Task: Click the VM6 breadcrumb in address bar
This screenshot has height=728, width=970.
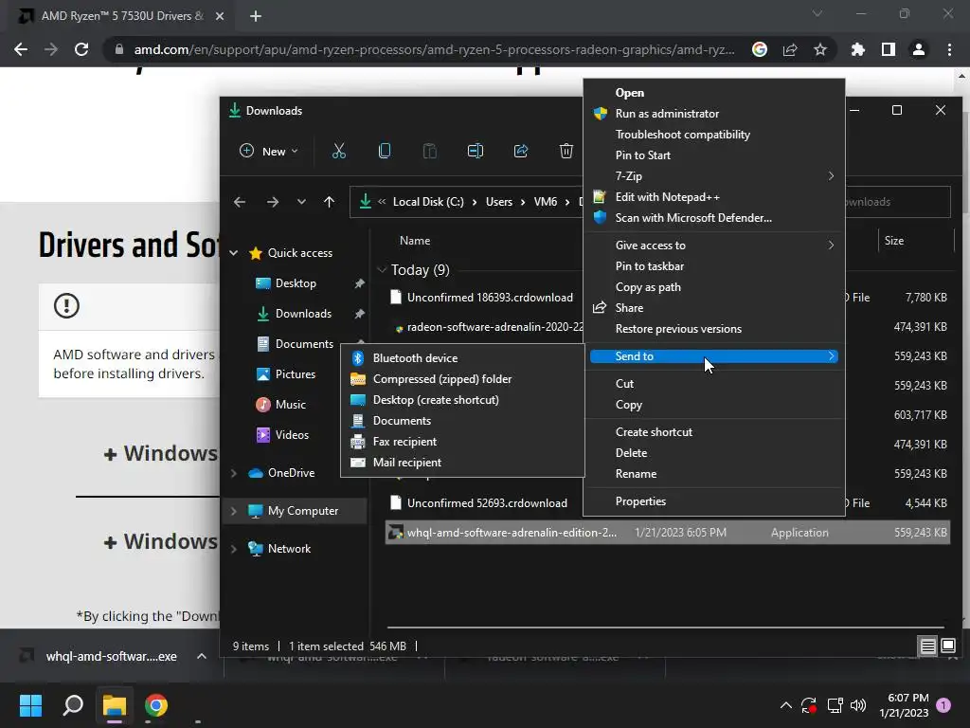Action: pos(545,202)
